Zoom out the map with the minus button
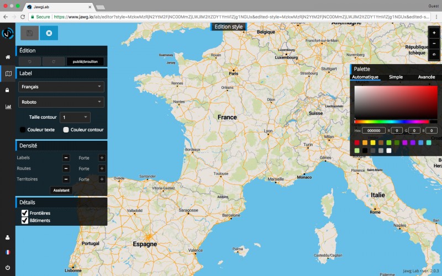Image resolution: width=442 pixels, height=276 pixels. [434, 44]
